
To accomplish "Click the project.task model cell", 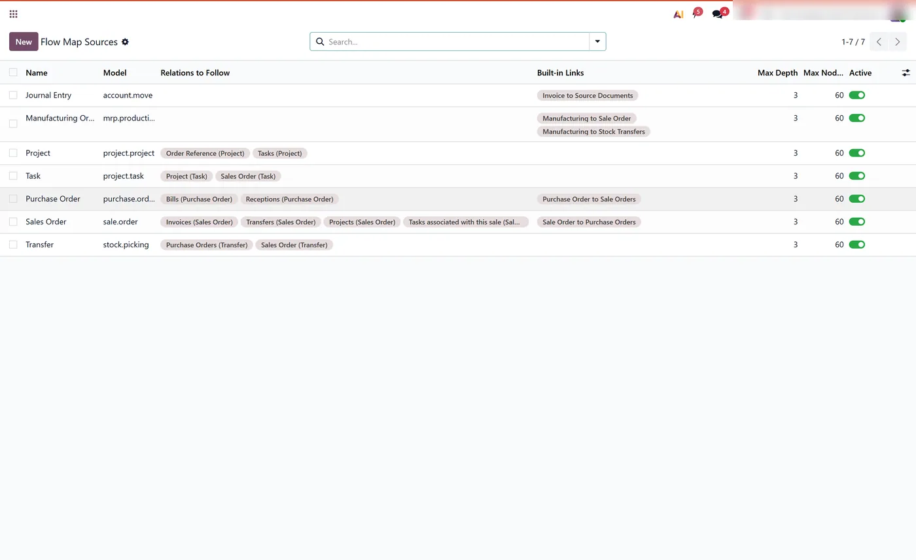I will pos(123,176).
